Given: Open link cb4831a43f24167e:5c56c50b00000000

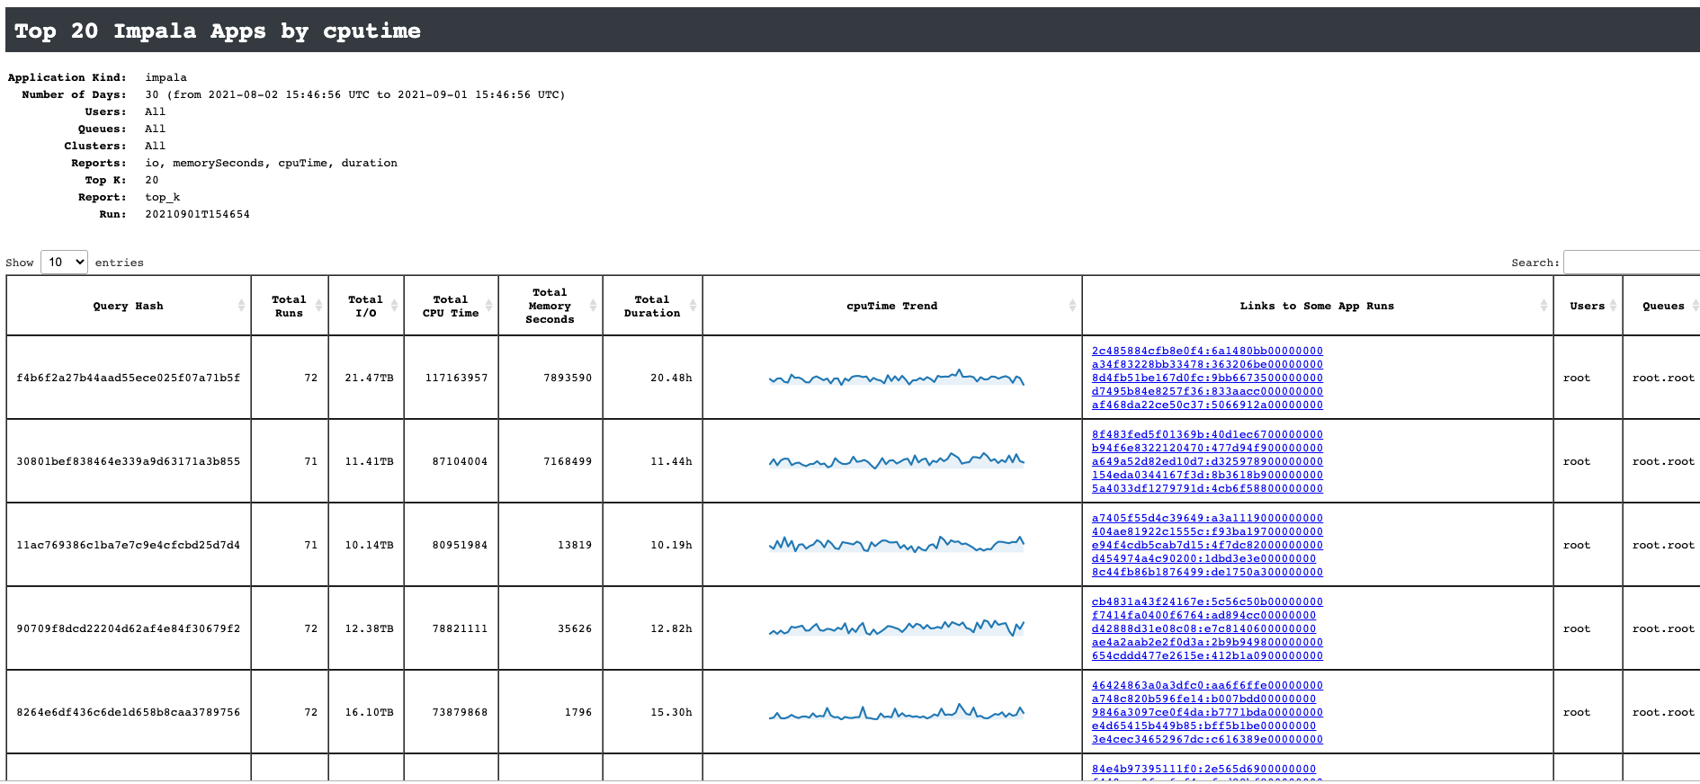Looking at the screenshot, I should tap(1207, 601).
